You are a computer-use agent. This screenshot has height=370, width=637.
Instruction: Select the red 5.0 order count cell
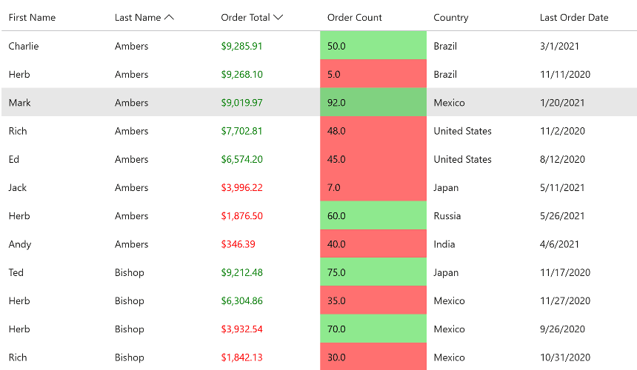tap(373, 74)
